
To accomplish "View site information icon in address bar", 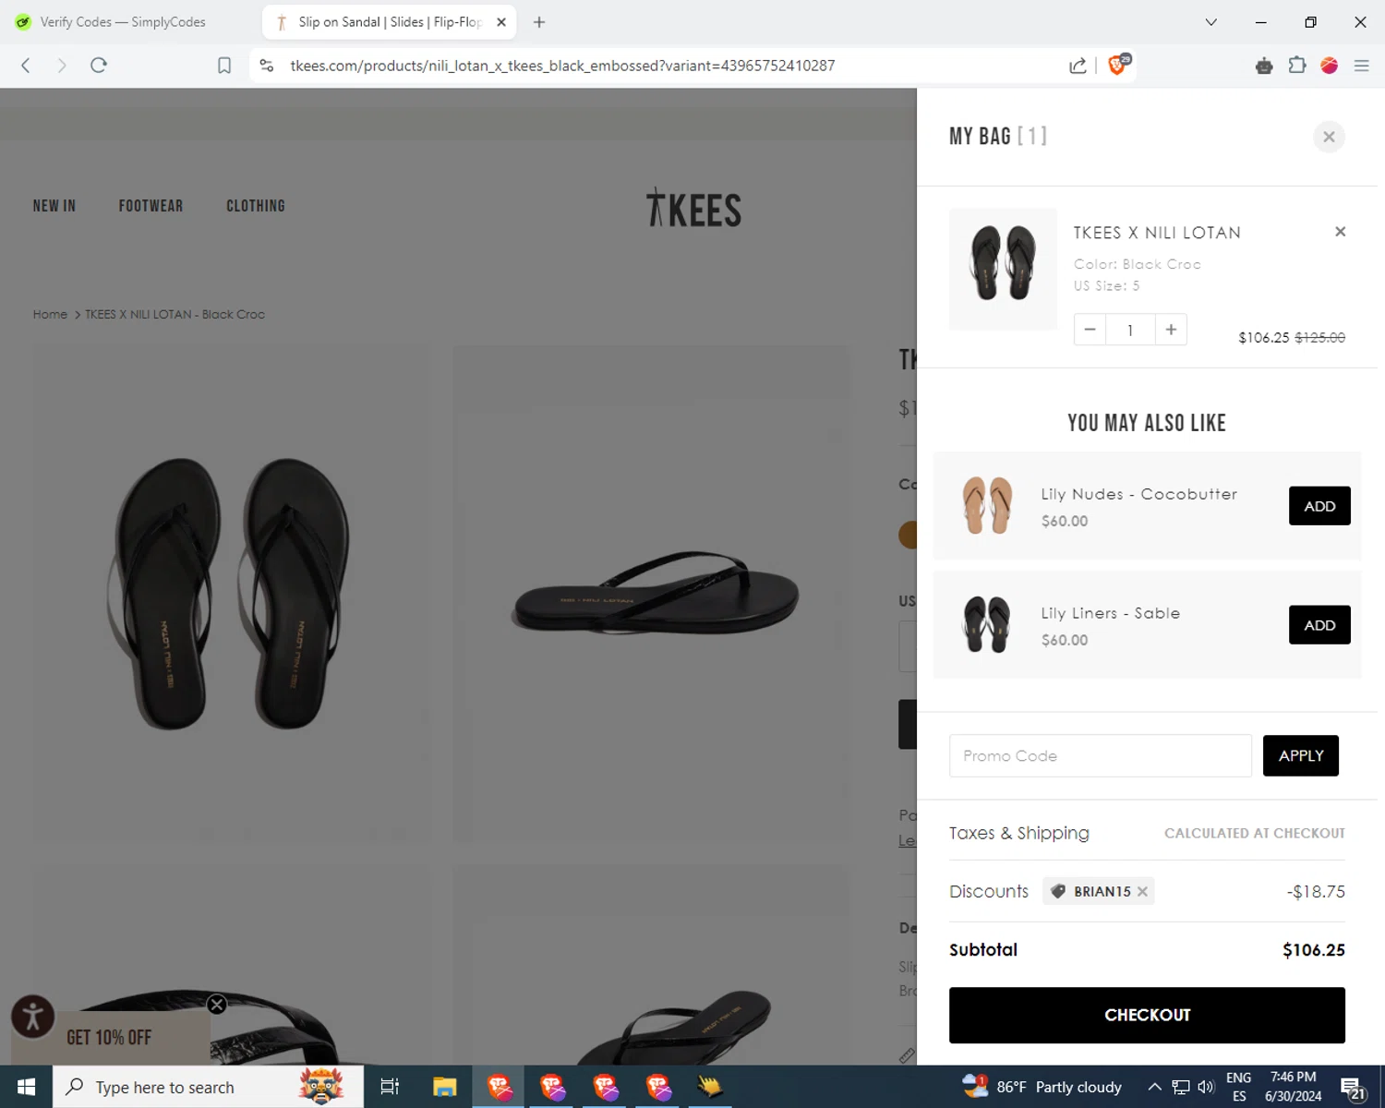I will [x=267, y=66].
